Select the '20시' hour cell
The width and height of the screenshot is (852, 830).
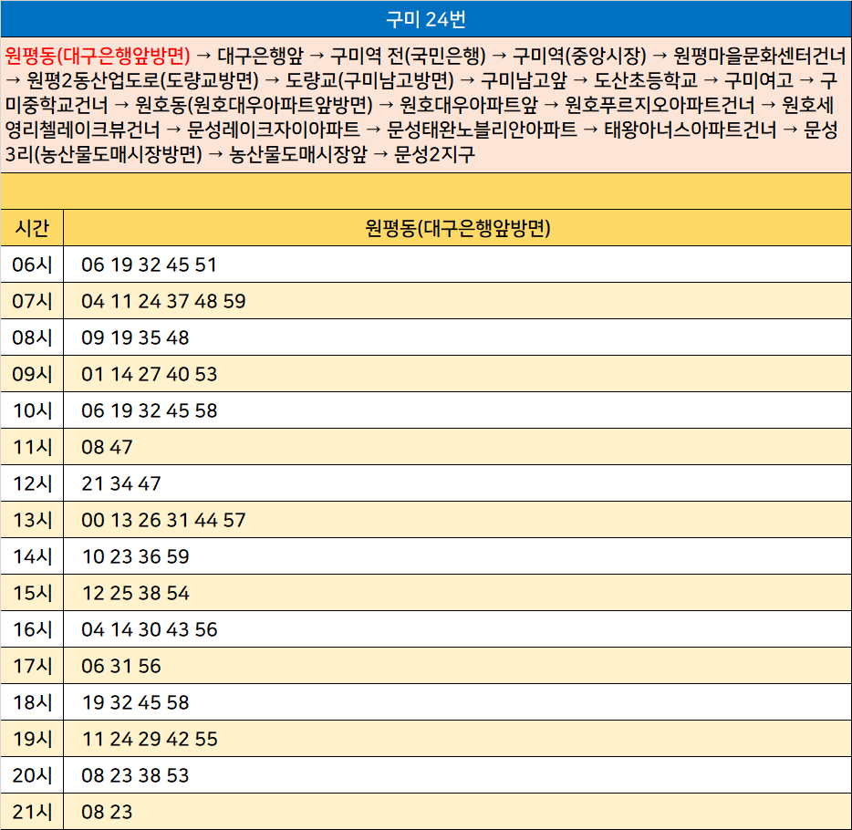click(x=32, y=774)
